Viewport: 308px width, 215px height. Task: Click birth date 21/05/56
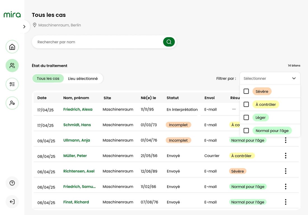click(149, 156)
